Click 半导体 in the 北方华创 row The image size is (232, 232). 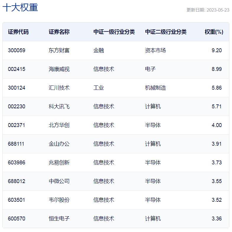click(153, 125)
